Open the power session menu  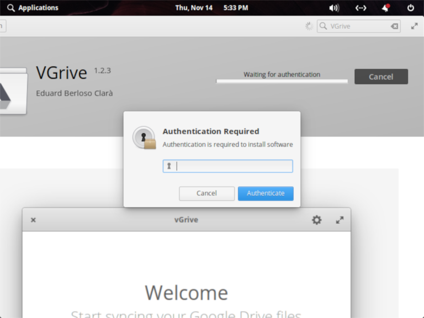[411, 8]
